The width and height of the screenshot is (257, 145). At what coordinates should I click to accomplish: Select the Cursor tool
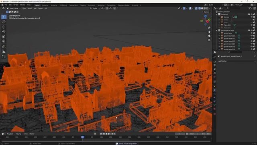click(4, 22)
